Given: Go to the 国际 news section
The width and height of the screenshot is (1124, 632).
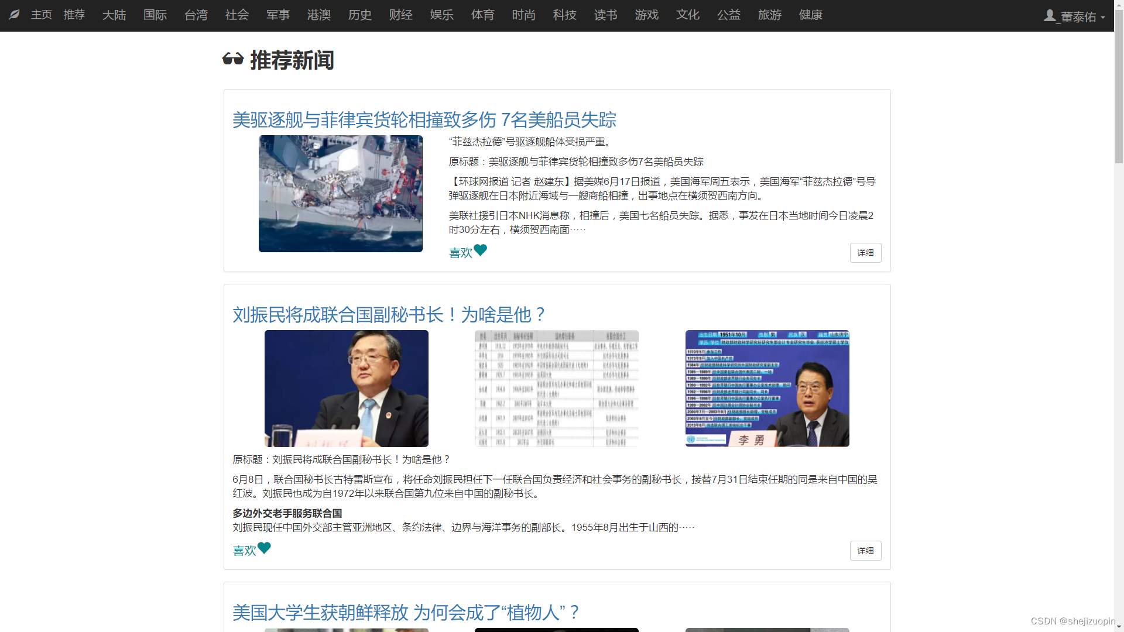Looking at the screenshot, I should 155,15.
